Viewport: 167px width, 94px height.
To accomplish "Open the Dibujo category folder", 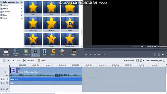I will pyautogui.click(x=11, y=15).
